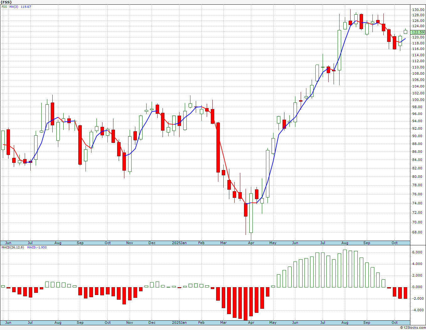426x330 pixels.
Task: Click the most recent candlestick on the price chart
Action: pos(405,31)
